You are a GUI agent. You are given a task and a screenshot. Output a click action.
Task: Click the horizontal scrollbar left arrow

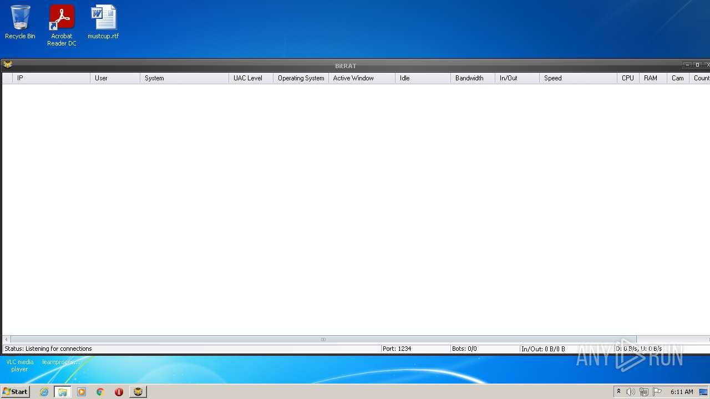(x=6, y=339)
